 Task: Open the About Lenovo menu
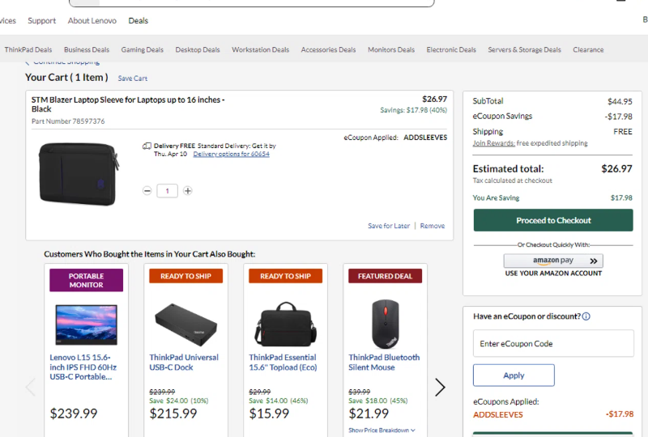[92, 21]
